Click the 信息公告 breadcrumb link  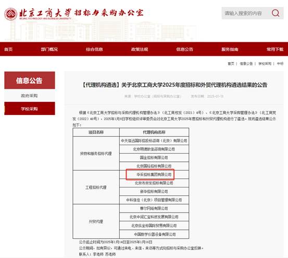click(x=246, y=64)
